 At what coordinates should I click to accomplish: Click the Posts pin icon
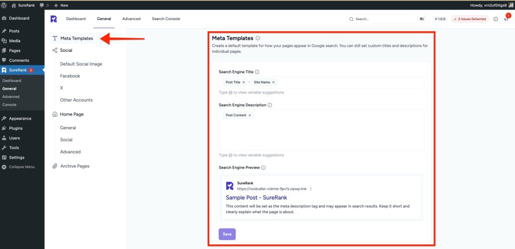[x=4, y=31]
